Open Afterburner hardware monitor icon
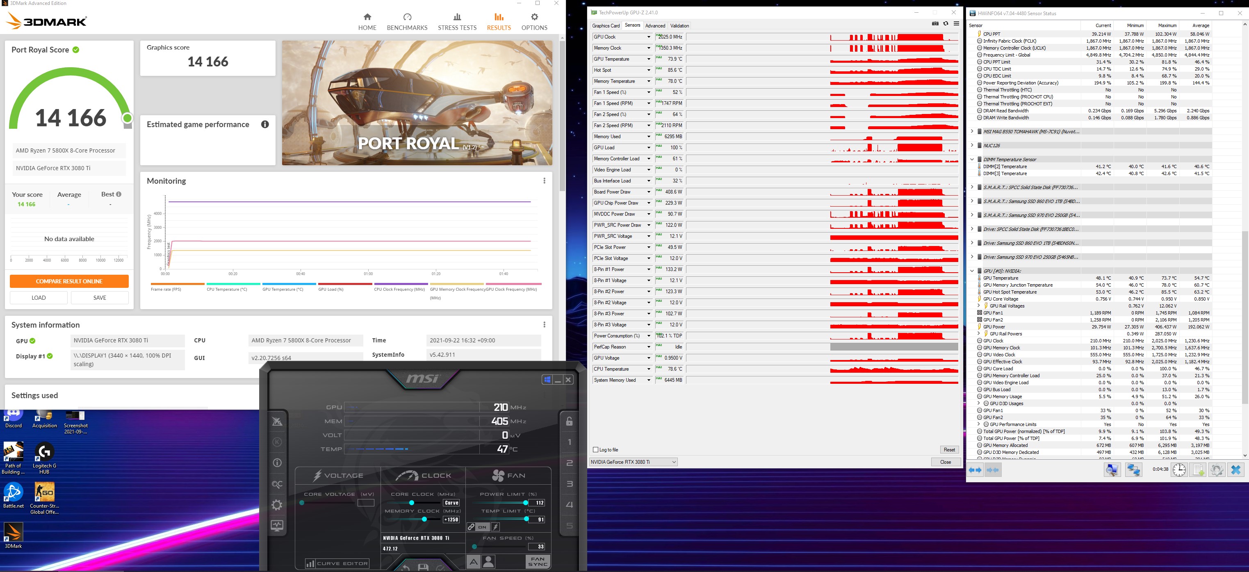The width and height of the screenshot is (1249, 572). point(277,526)
